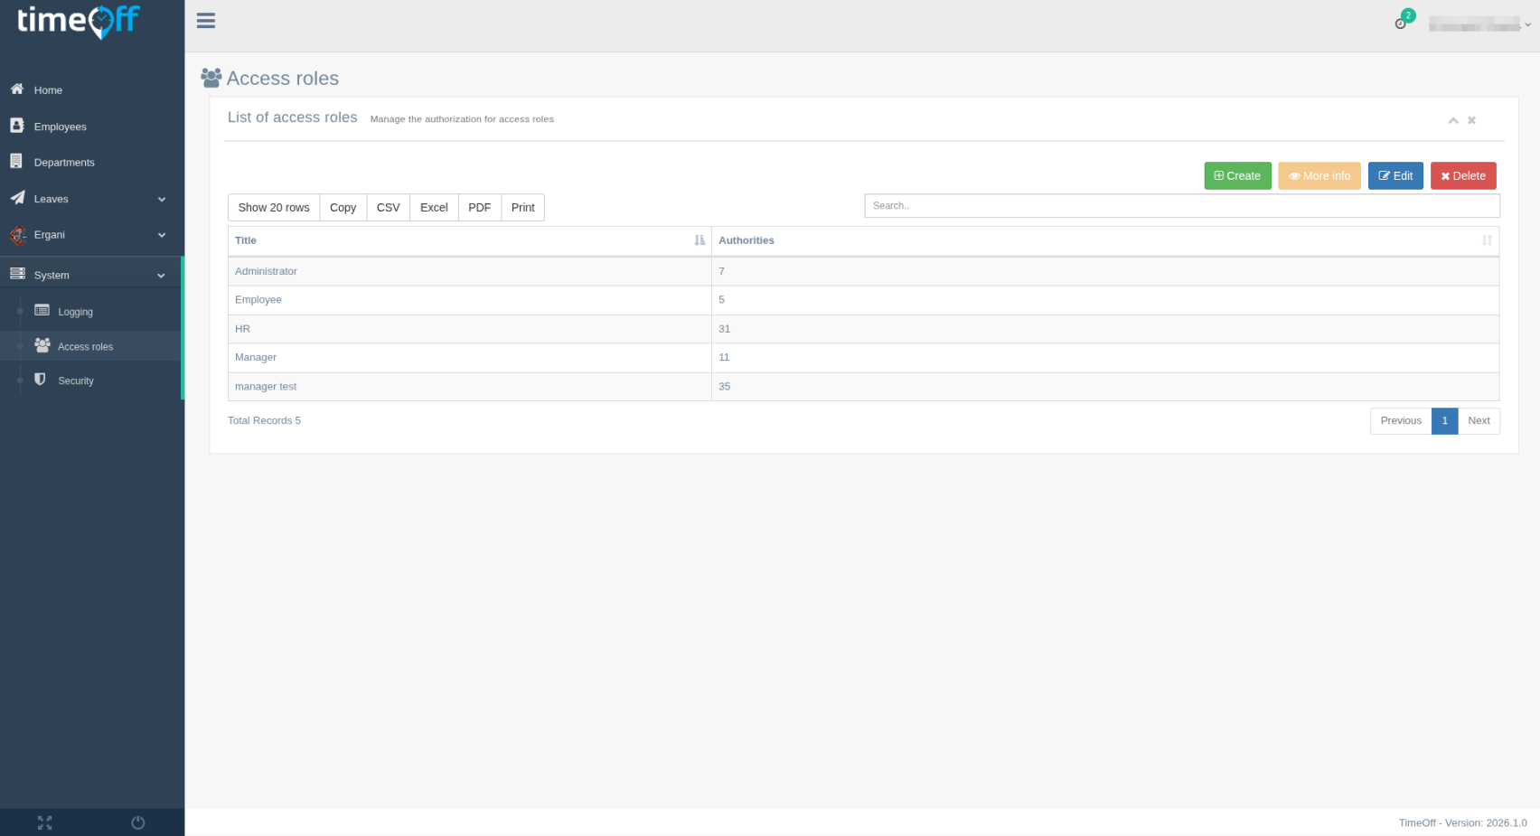
Task: Open the Administrator role link
Action: point(265,271)
